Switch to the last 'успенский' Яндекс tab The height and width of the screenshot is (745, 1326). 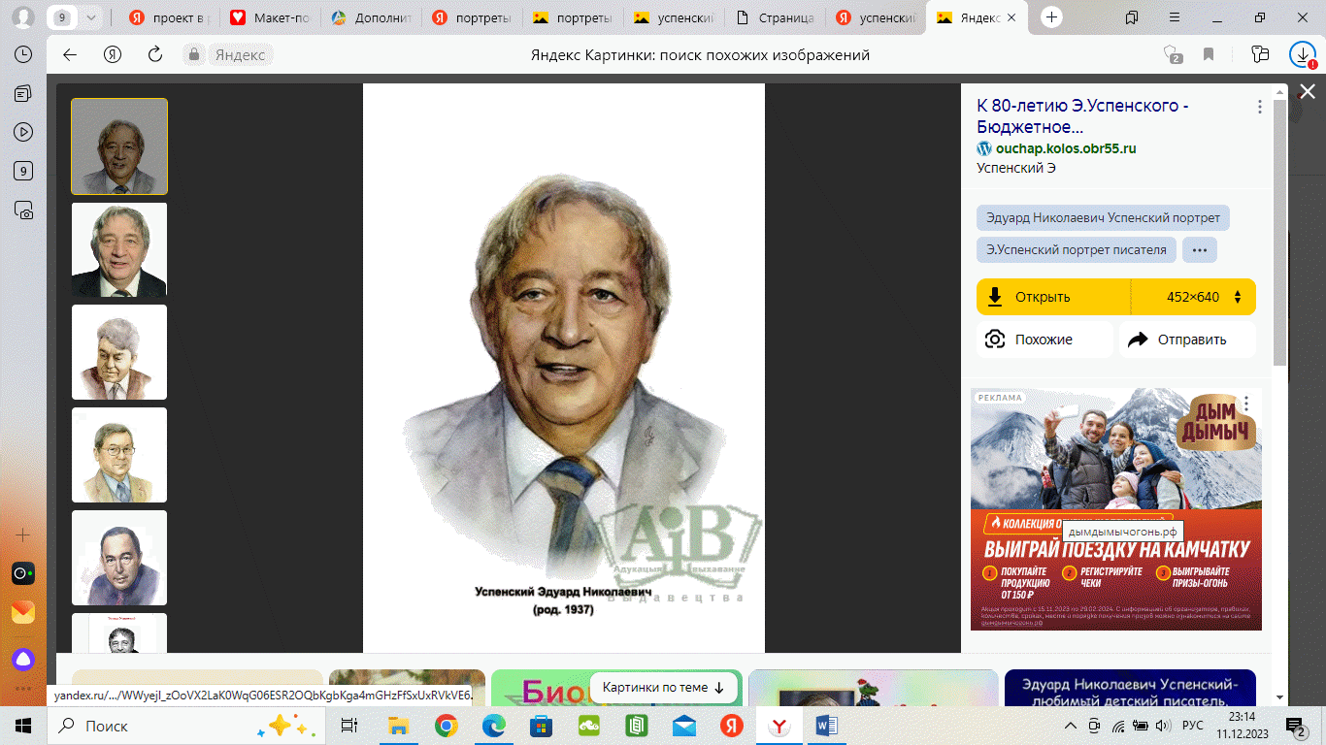877,17
